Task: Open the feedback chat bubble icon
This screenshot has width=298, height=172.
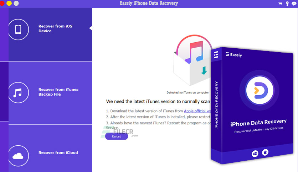Action: point(294,4)
